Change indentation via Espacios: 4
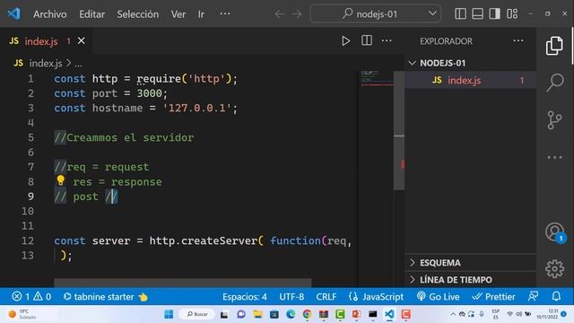The width and height of the screenshot is (574, 323). coord(245,296)
